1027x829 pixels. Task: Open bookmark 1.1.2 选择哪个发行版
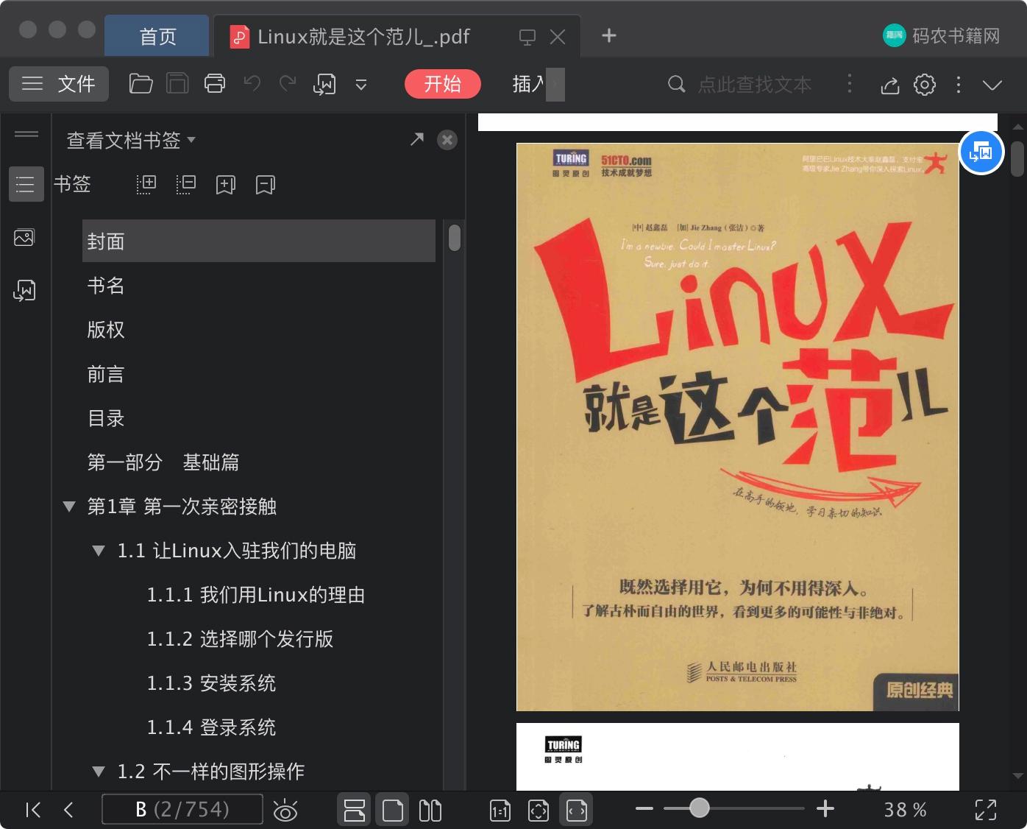[x=240, y=639]
